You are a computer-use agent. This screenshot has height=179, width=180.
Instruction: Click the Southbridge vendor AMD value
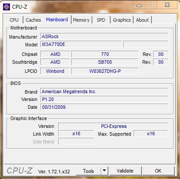pos(55,62)
